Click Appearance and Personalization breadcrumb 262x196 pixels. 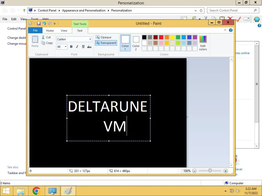click(x=84, y=10)
